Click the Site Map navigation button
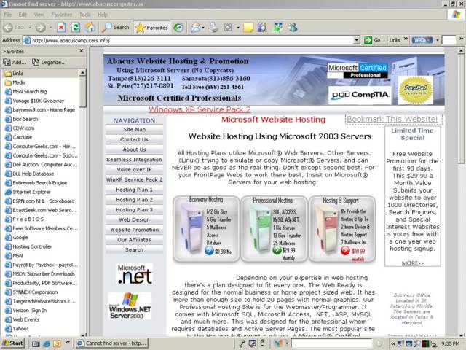Screen dimensions: 466x350 coord(134,130)
